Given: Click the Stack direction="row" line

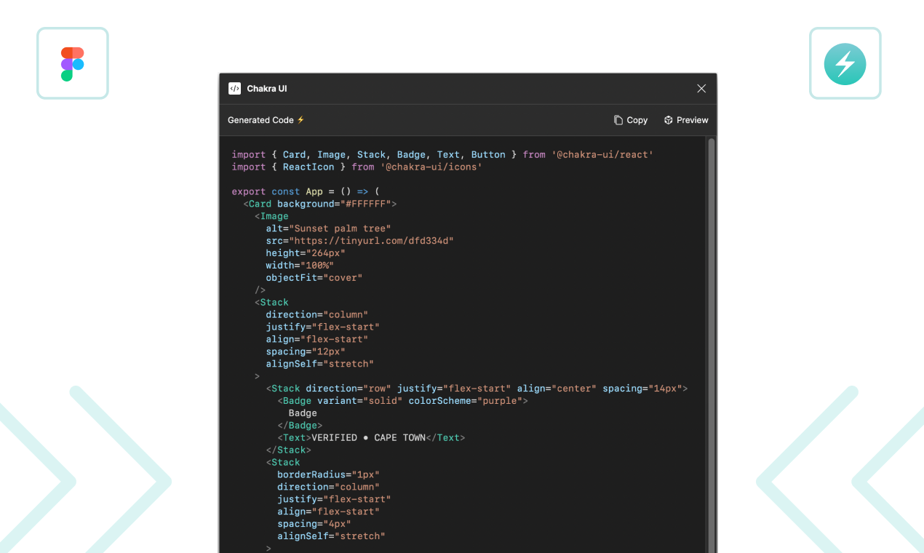Looking at the screenshot, I should coord(477,389).
